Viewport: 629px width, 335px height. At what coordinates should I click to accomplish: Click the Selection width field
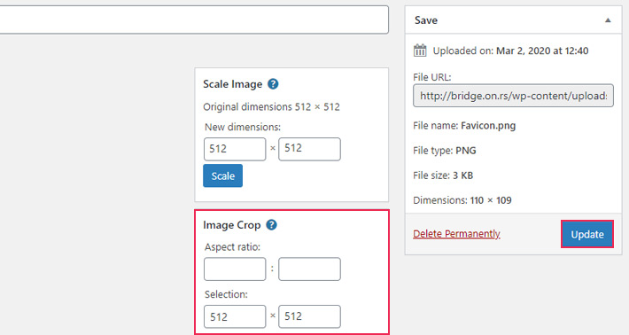click(235, 316)
